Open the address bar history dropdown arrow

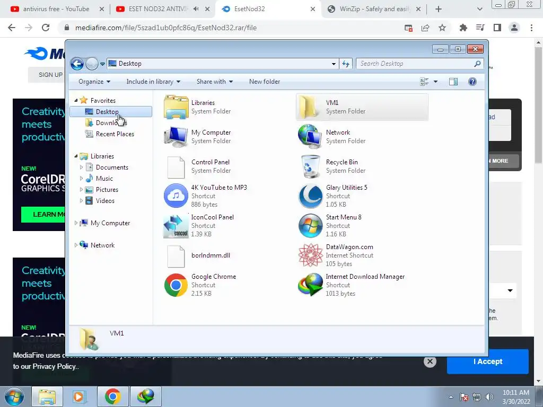point(334,64)
